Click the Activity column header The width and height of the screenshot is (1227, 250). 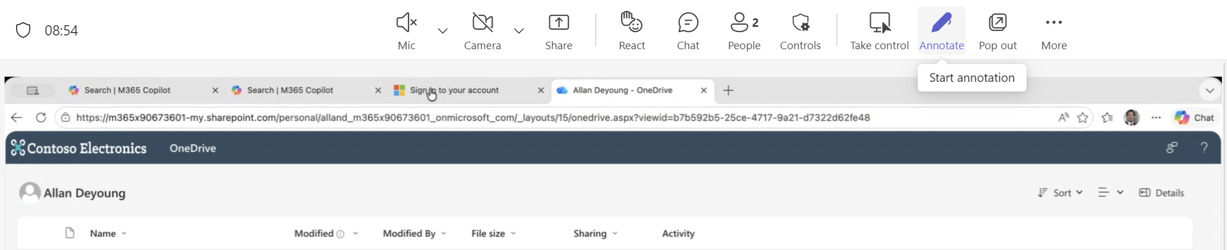678,233
